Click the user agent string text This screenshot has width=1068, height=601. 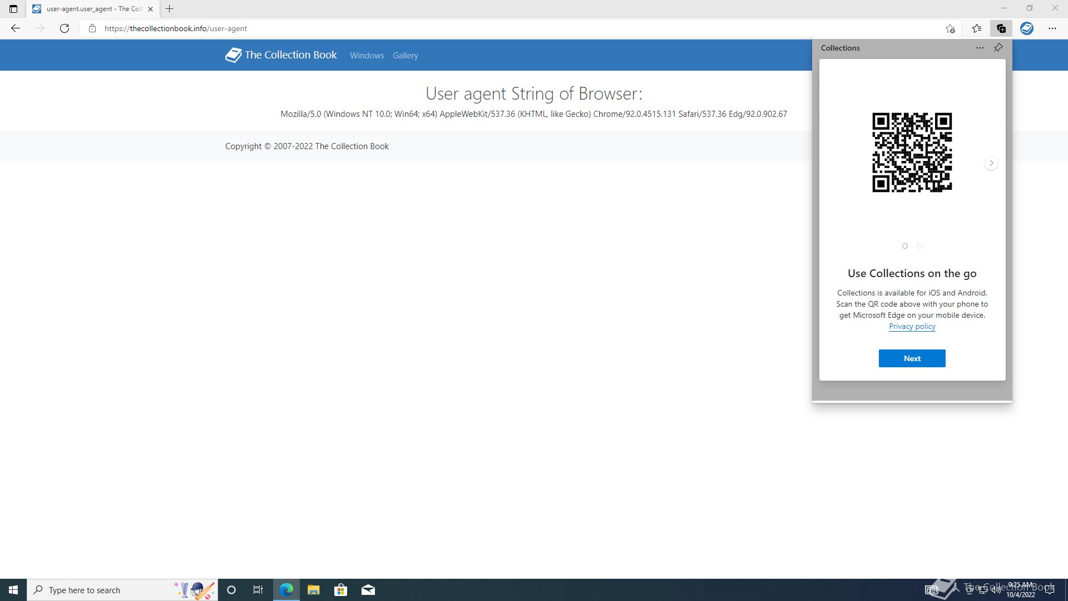(x=533, y=114)
